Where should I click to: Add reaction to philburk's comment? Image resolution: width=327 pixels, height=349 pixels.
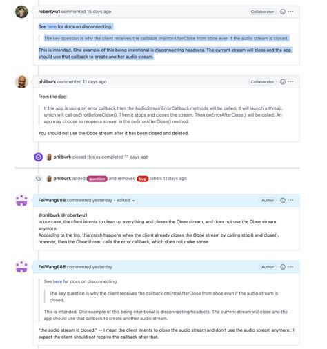tap(283, 82)
